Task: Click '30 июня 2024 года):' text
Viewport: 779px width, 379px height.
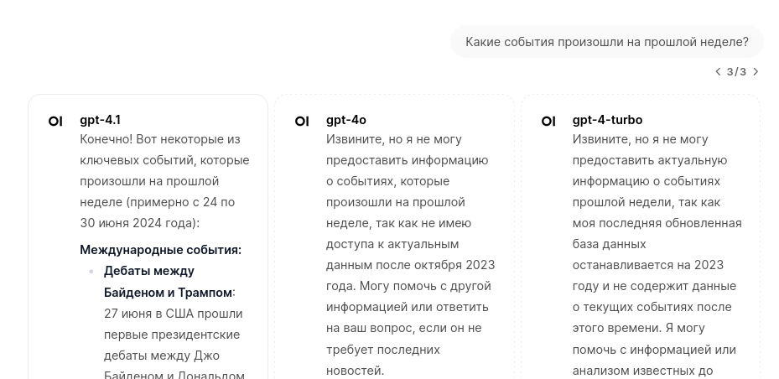Action: tap(139, 224)
